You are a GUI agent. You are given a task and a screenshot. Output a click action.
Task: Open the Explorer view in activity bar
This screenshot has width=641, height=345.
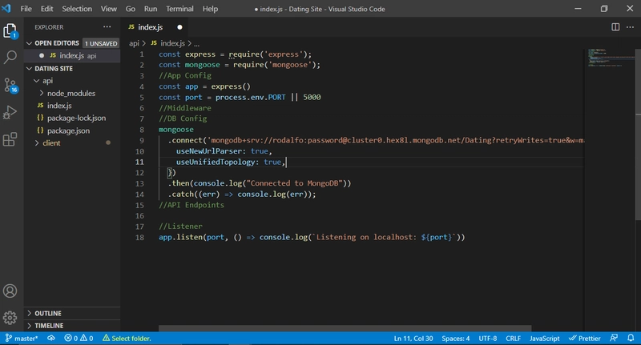coord(10,31)
